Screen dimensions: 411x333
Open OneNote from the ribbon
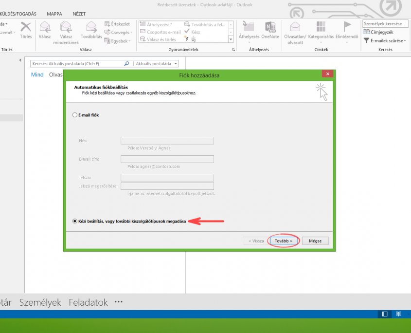coord(270,27)
